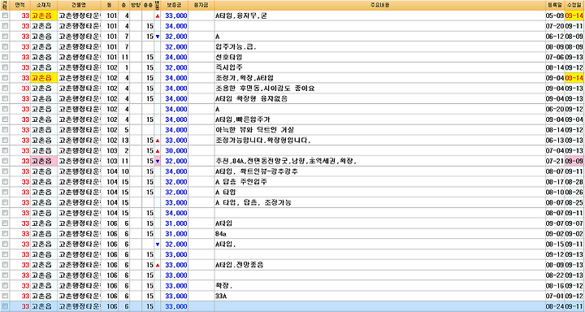Tick the checkbox for the A 탑층 주인입주 row
Image resolution: width=585 pixels, height=312 pixels.
[x=5, y=182]
